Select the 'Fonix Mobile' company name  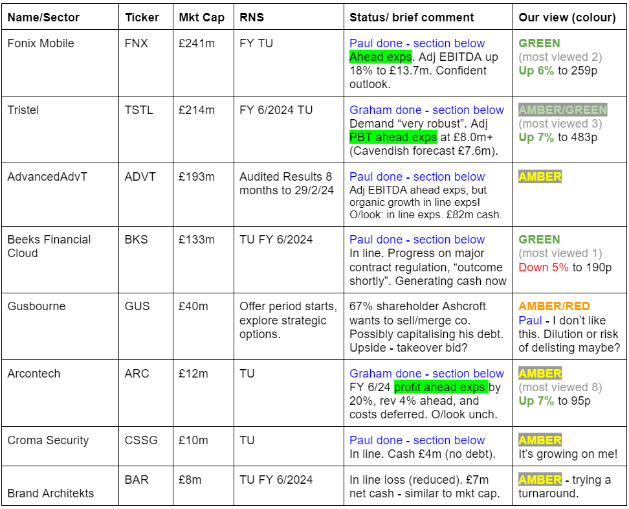coord(41,43)
